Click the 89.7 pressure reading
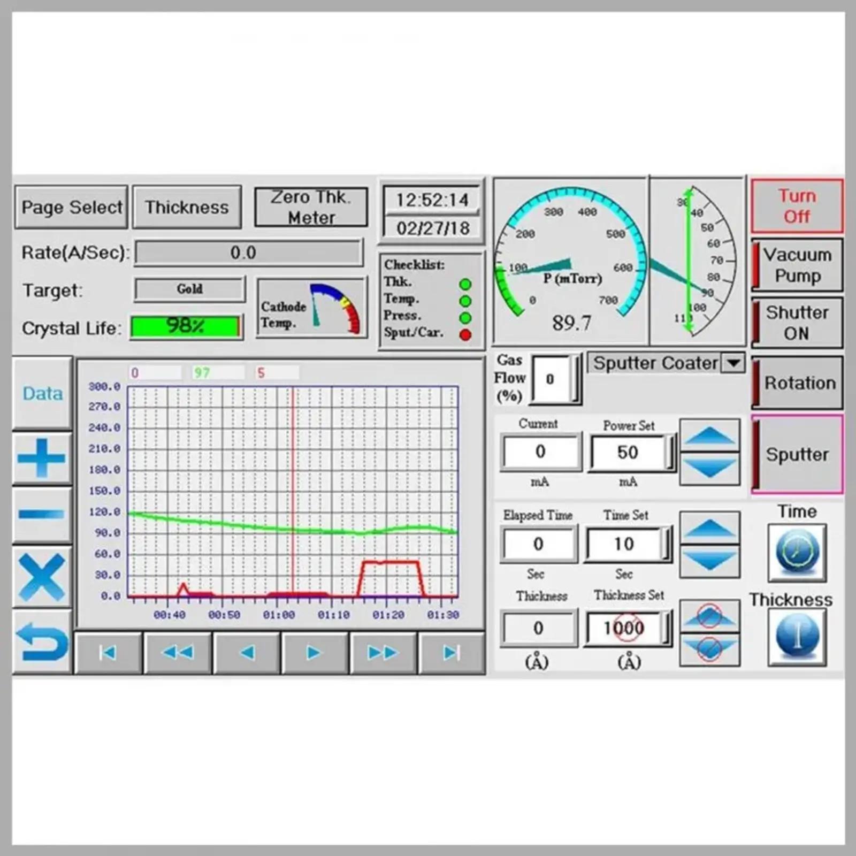 click(571, 323)
